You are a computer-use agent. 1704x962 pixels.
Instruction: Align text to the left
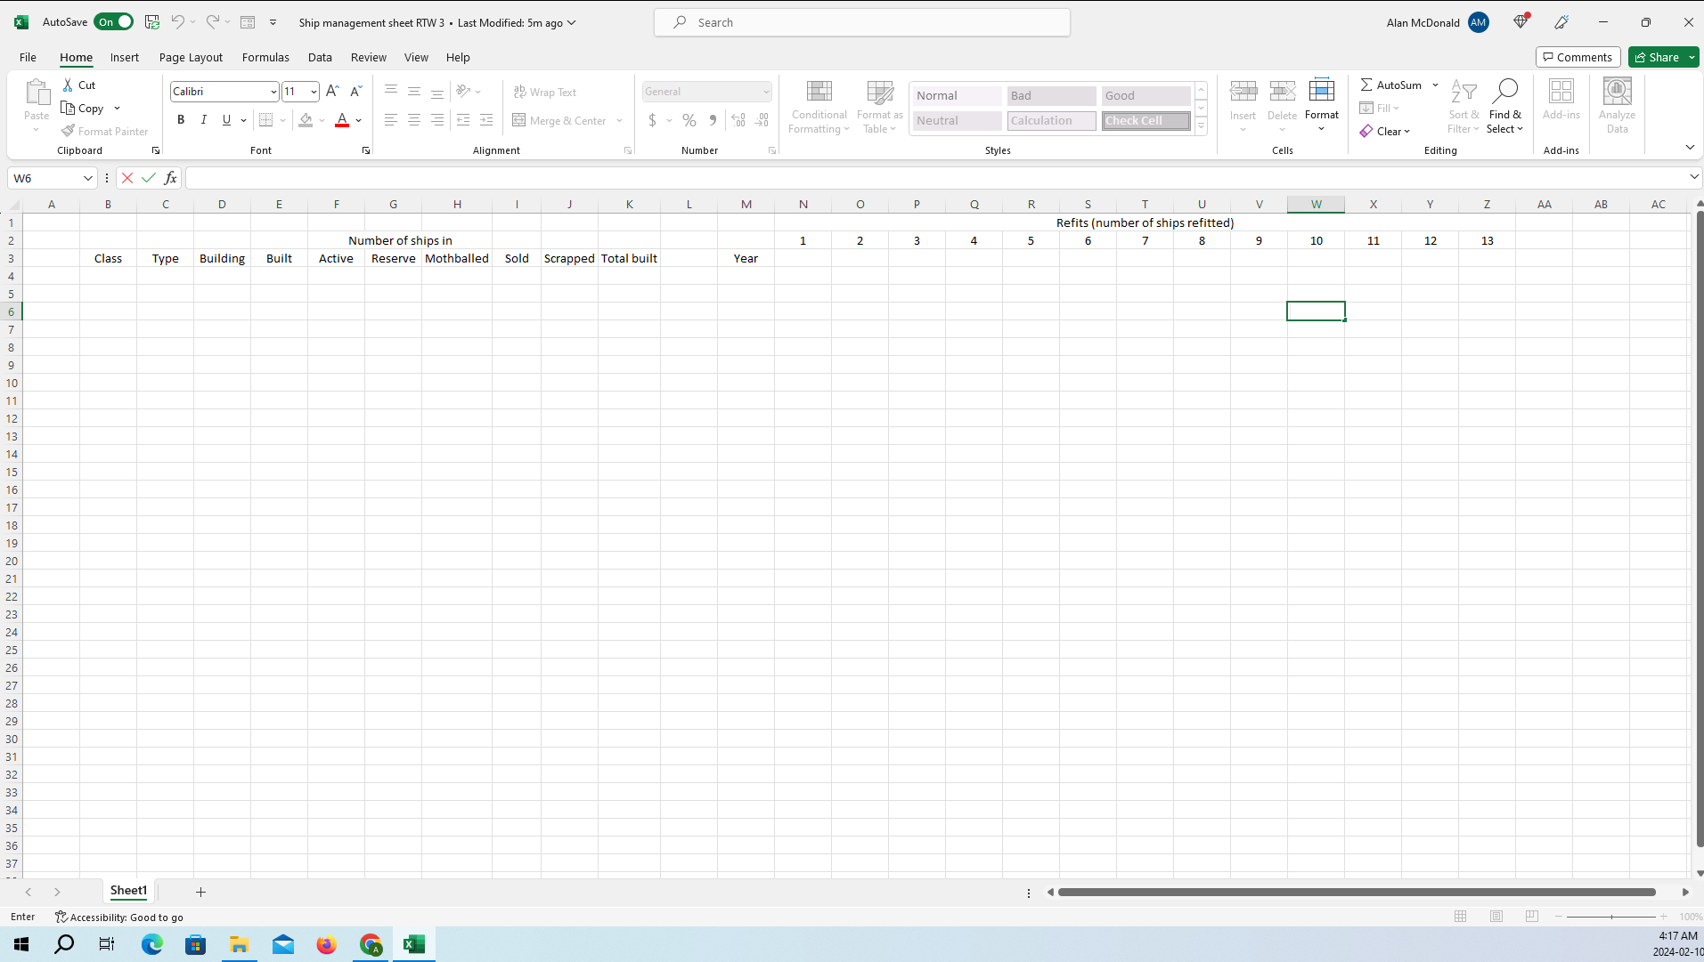(x=390, y=119)
